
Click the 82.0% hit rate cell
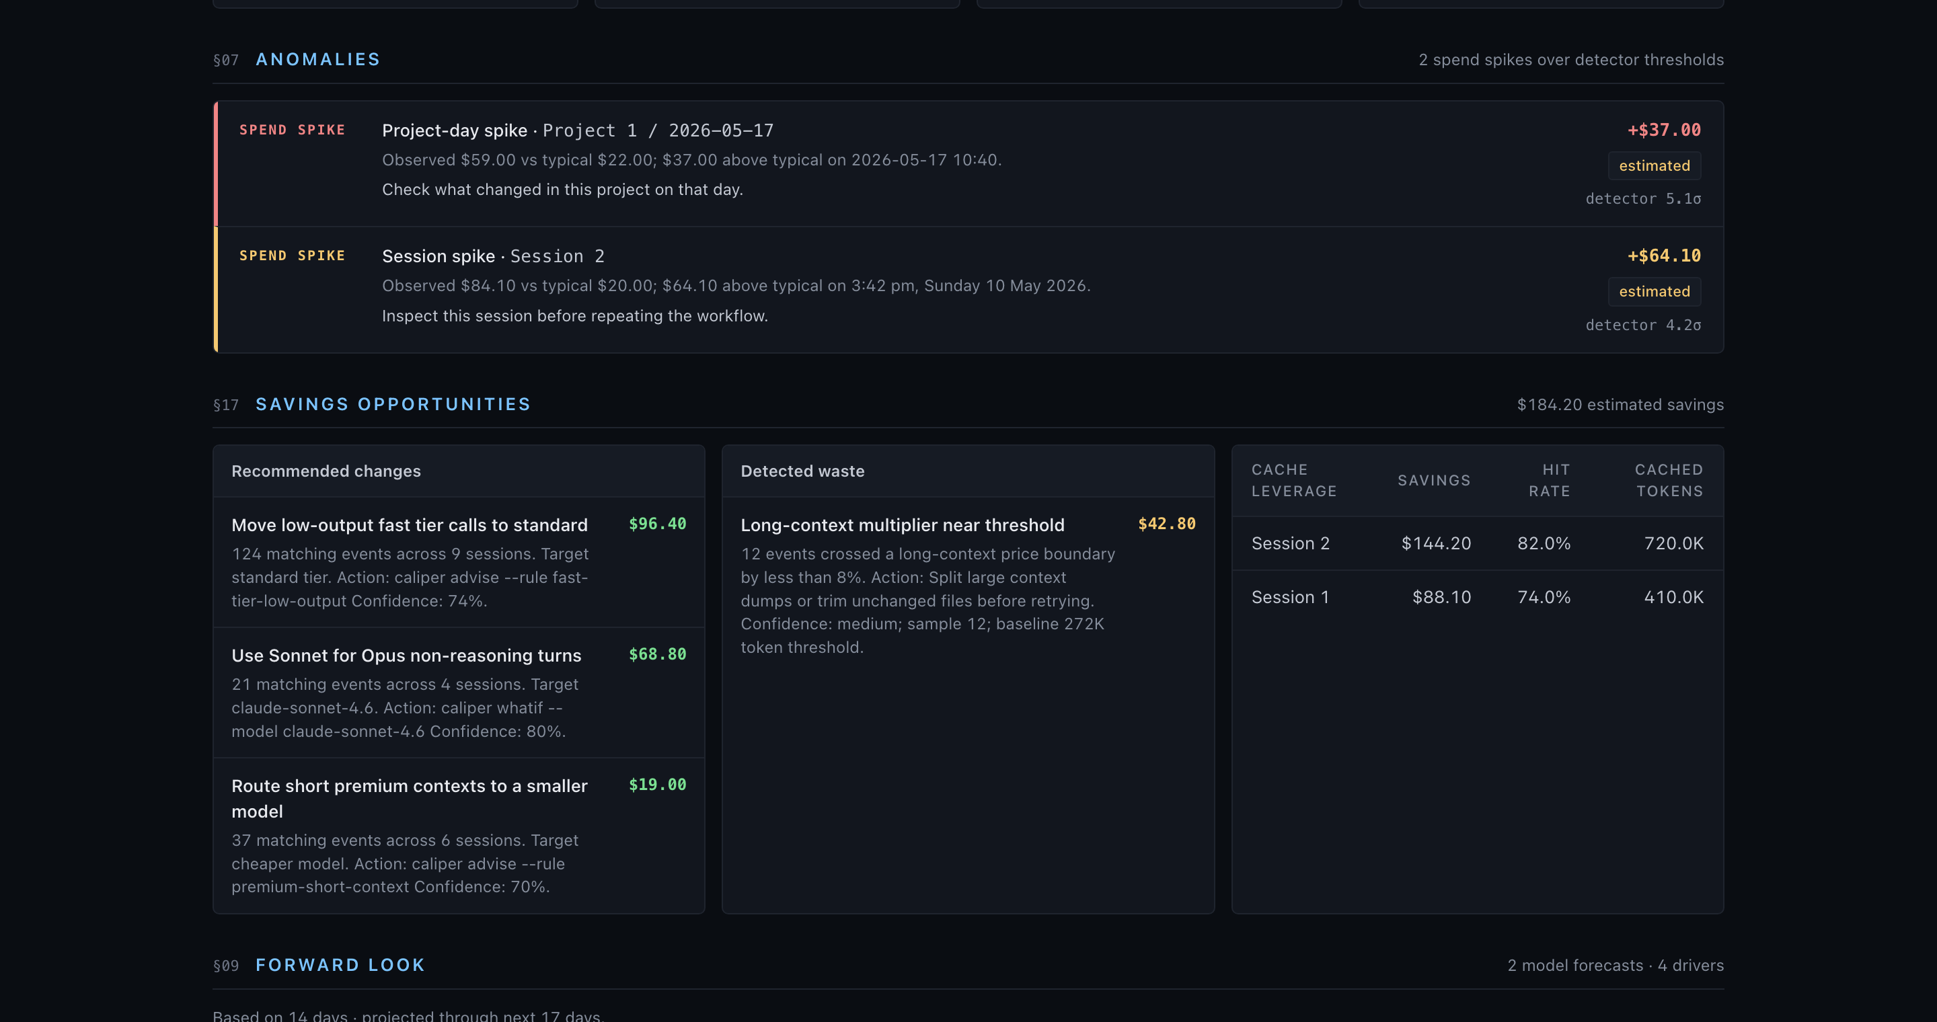coord(1544,543)
